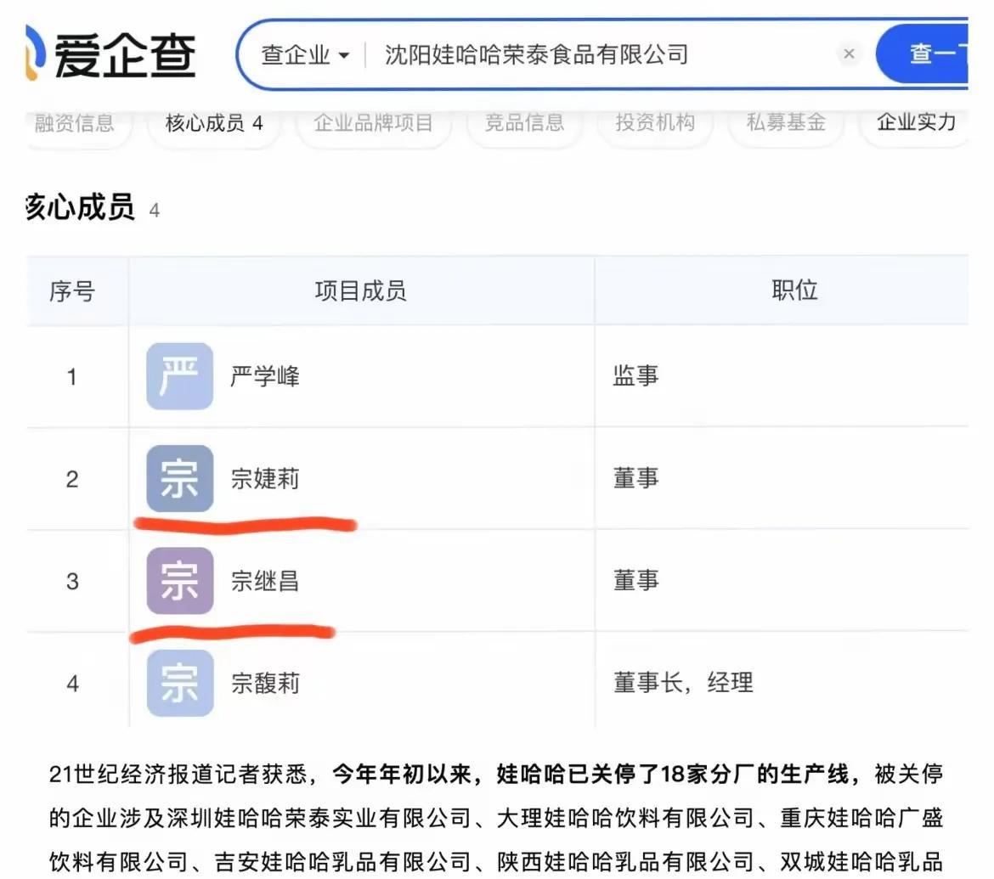Select the 核心成员 4 tab

pos(213,123)
